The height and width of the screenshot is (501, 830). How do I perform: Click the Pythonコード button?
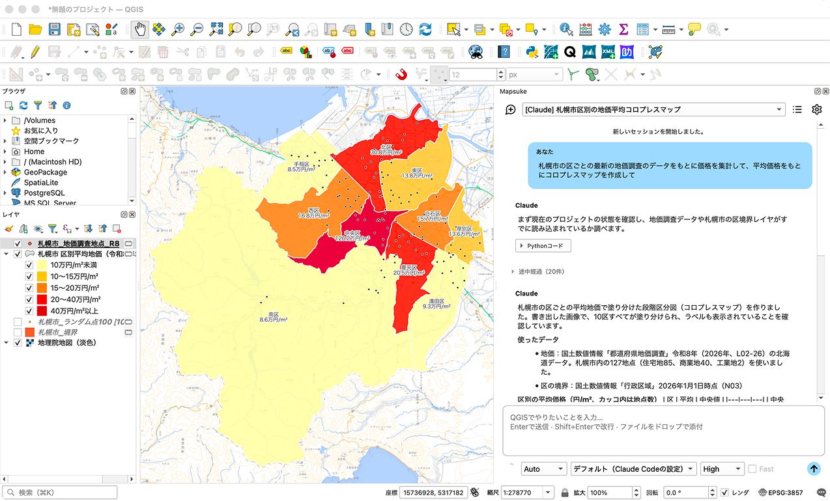[543, 246]
